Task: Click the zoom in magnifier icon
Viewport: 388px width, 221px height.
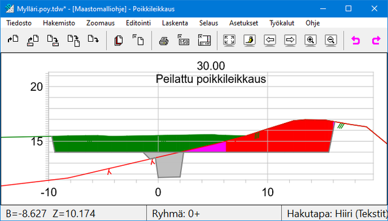Action: pyautogui.click(x=310, y=41)
